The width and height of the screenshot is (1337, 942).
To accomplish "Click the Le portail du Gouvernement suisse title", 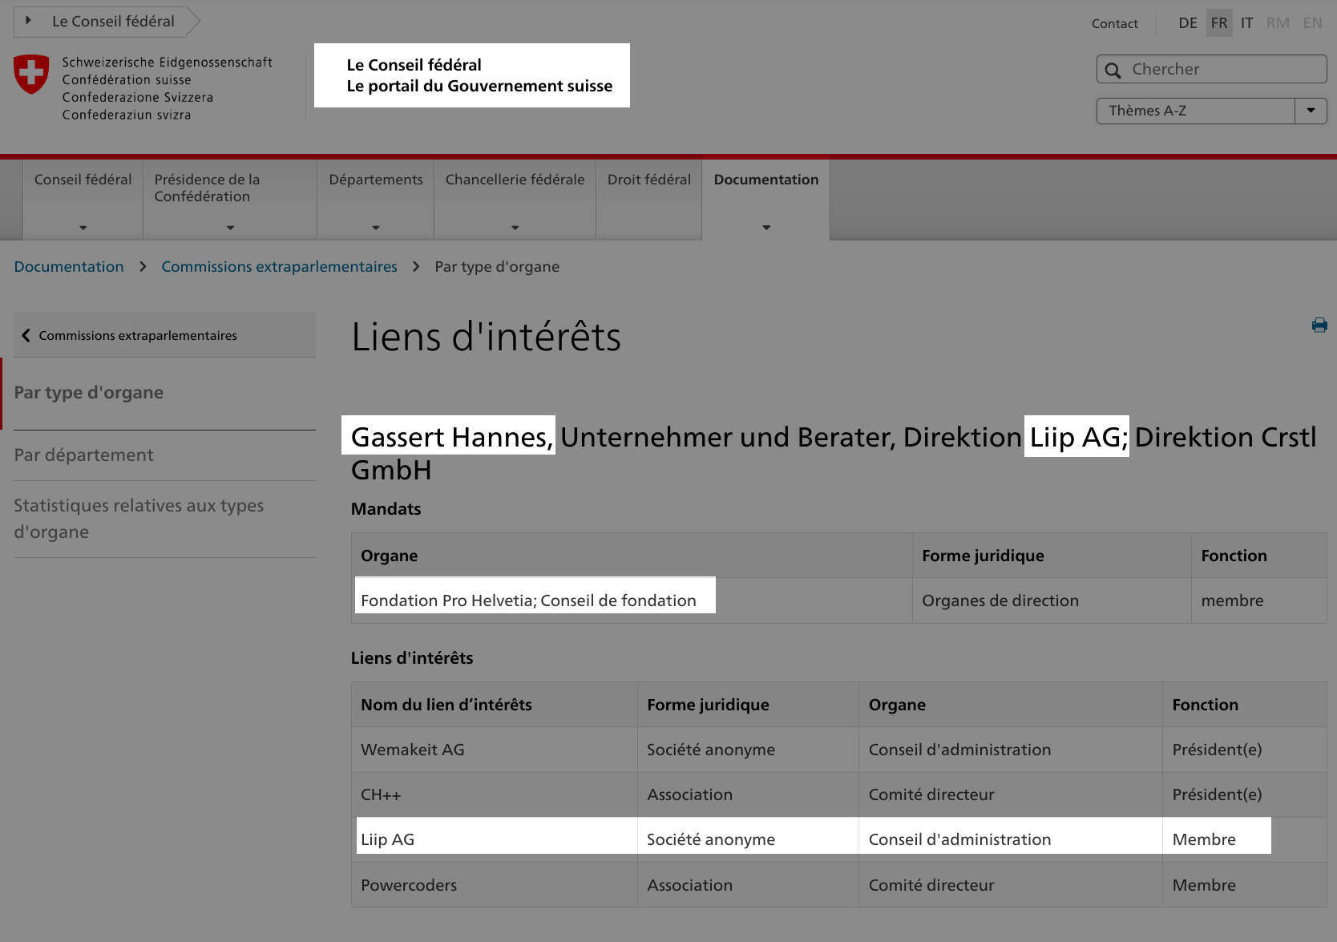I will 479,86.
